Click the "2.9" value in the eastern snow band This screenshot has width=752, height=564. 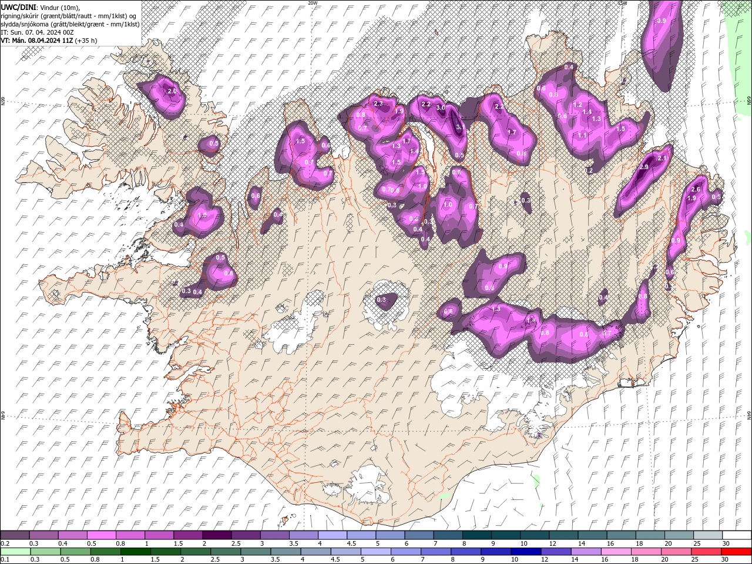point(644,167)
